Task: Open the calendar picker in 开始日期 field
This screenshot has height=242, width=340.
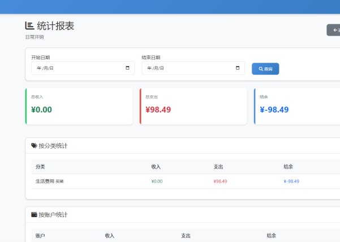Action: (128, 68)
